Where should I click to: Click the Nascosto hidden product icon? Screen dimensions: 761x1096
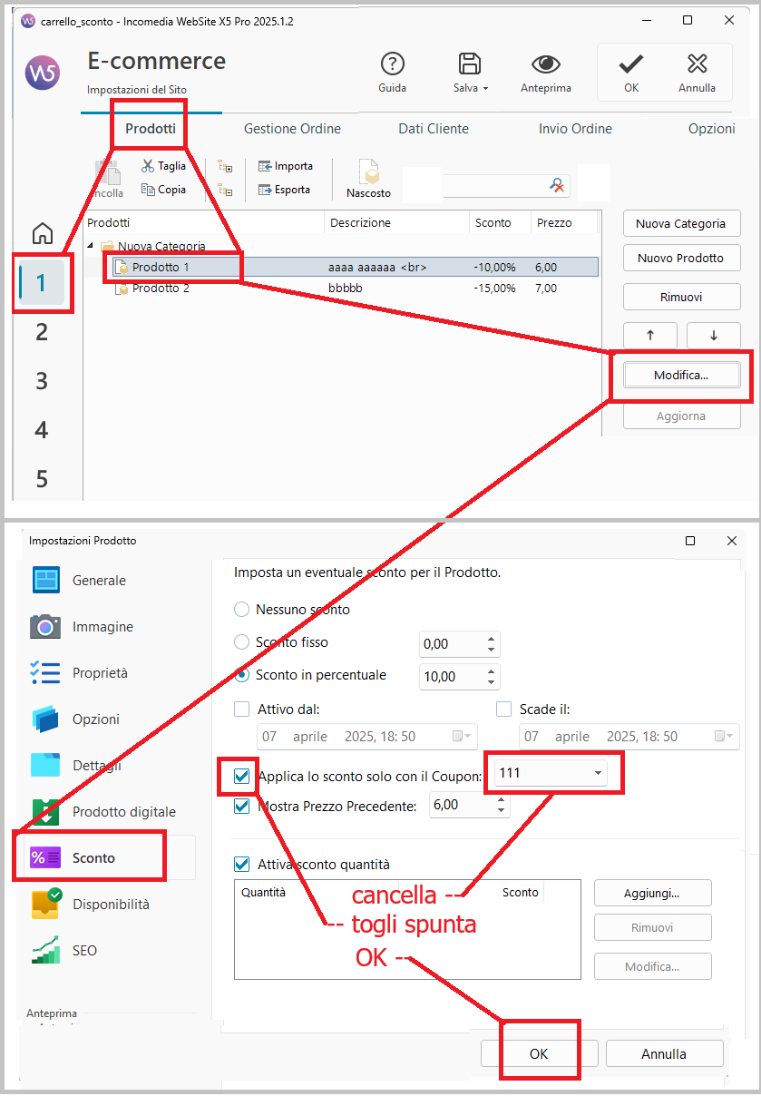368,172
